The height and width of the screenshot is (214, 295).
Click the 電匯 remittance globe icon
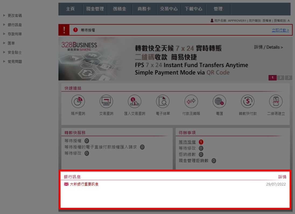219,102
